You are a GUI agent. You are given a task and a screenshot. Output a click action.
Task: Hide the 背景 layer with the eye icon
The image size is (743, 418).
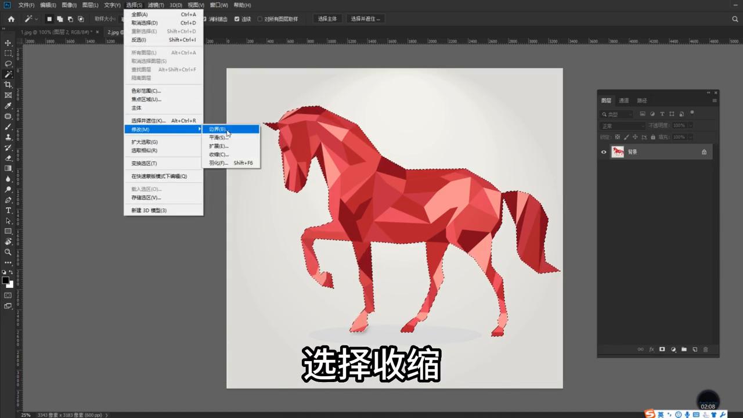604,152
